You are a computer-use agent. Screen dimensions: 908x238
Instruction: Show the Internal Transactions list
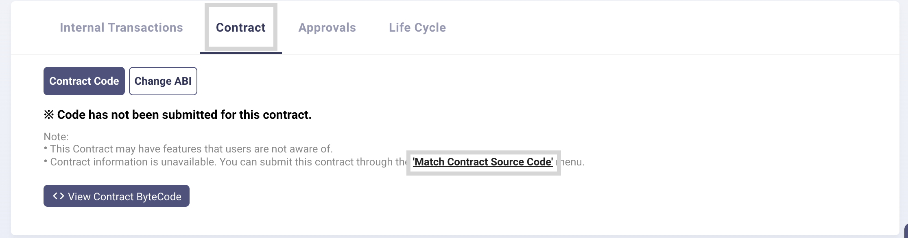click(x=121, y=28)
